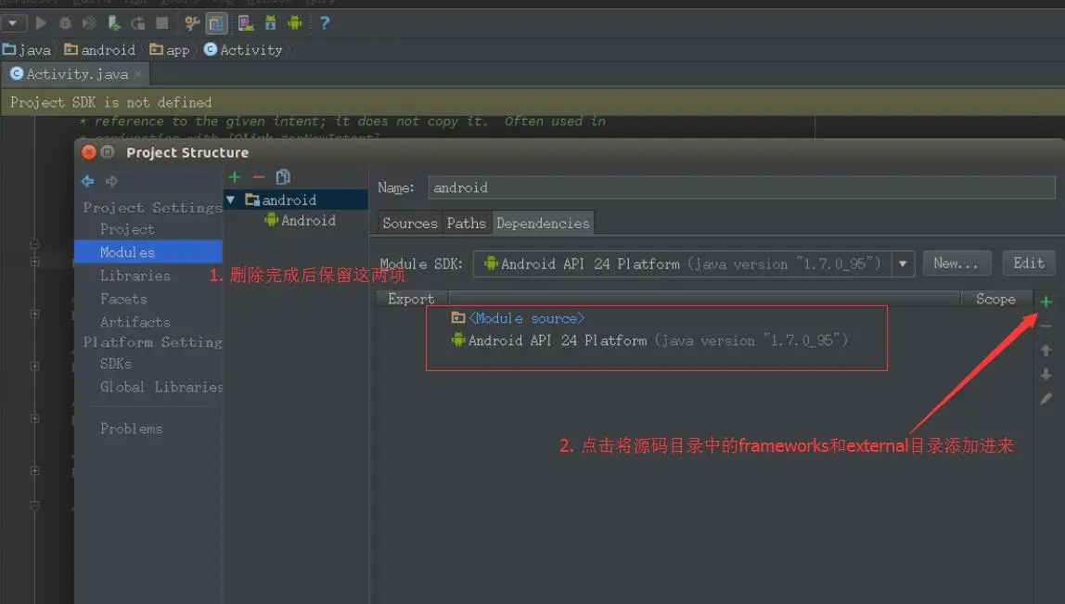Add a new module with the green plus

tap(235, 176)
